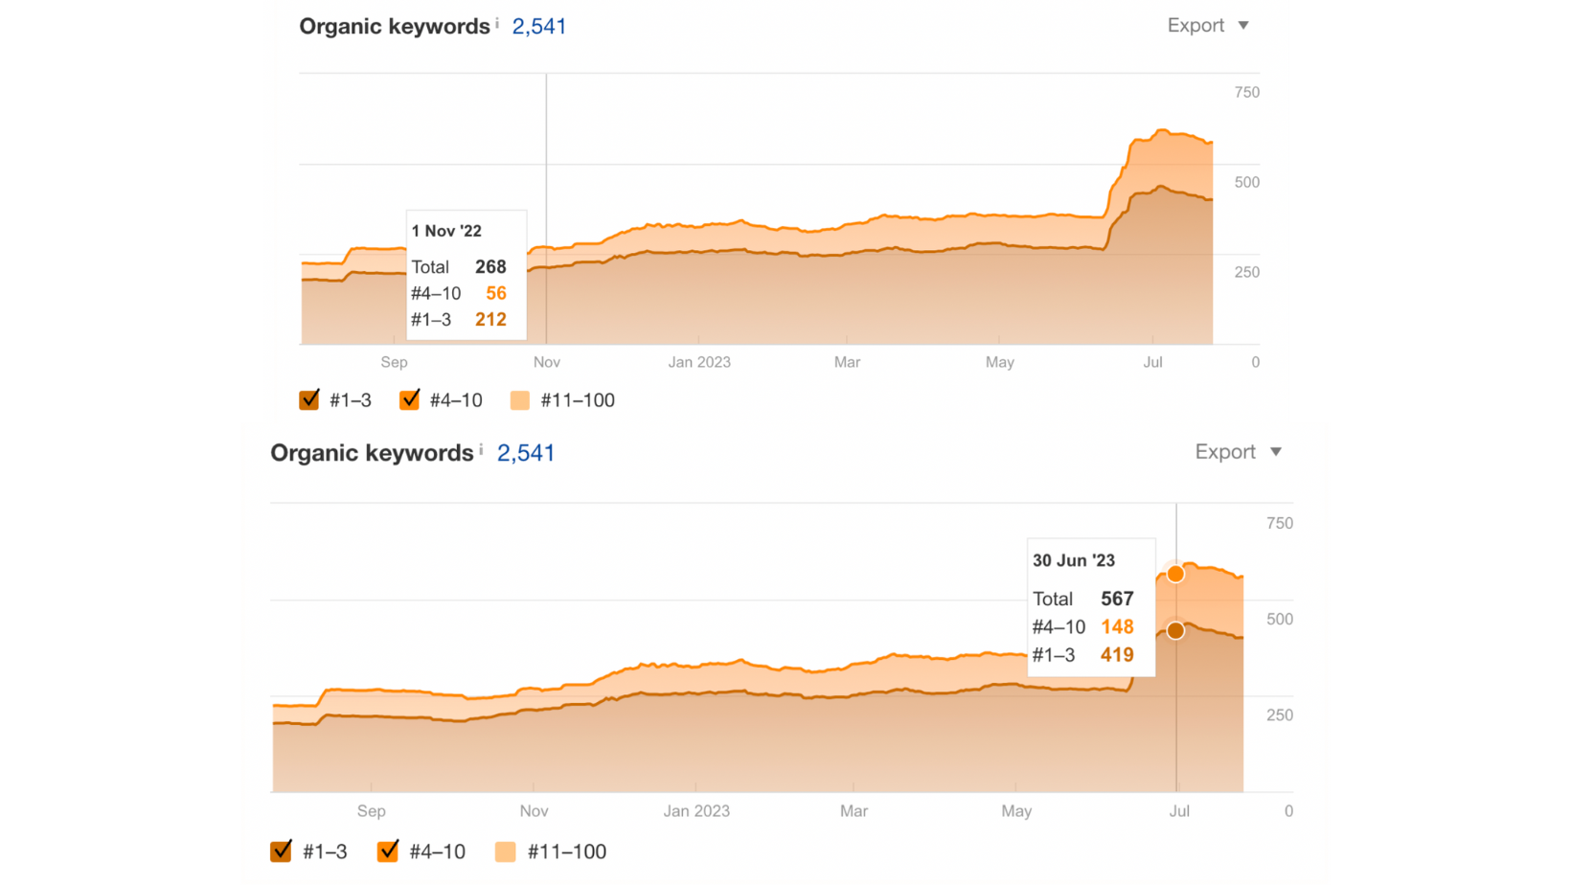Image resolution: width=1571 pixels, height=885 pixels.
Task: Click the 1 Nov '22 tooltip box
Action: coord(467,275)
